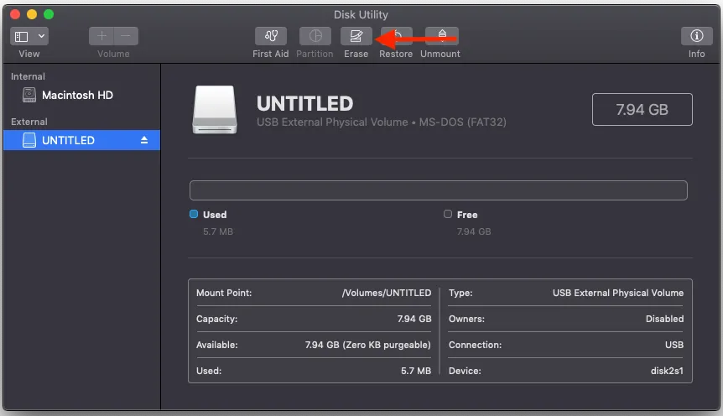Image resolution: width=723 pixels, height=416 pixels.
Task: Click the Connection USB value
Action: point(674,345)
